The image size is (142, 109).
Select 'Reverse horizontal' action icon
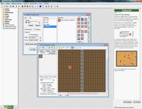[x=79, y=26]
